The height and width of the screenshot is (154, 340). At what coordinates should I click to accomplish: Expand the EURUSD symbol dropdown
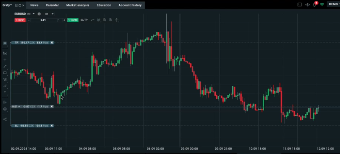34,14
